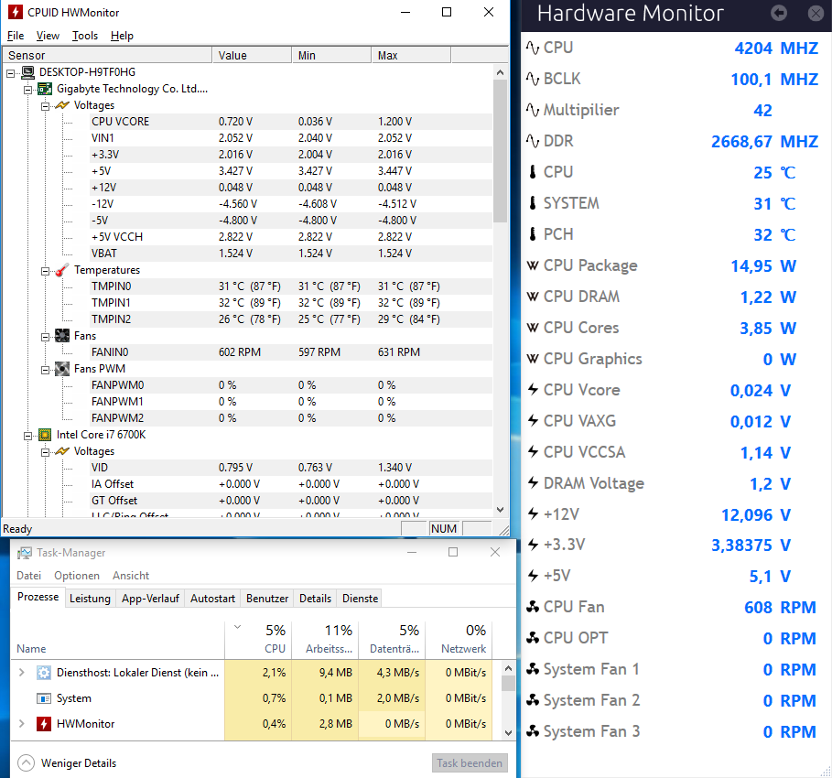Sort by the CPU column in Task-Manager
The image size is (832, 778).
258,640
